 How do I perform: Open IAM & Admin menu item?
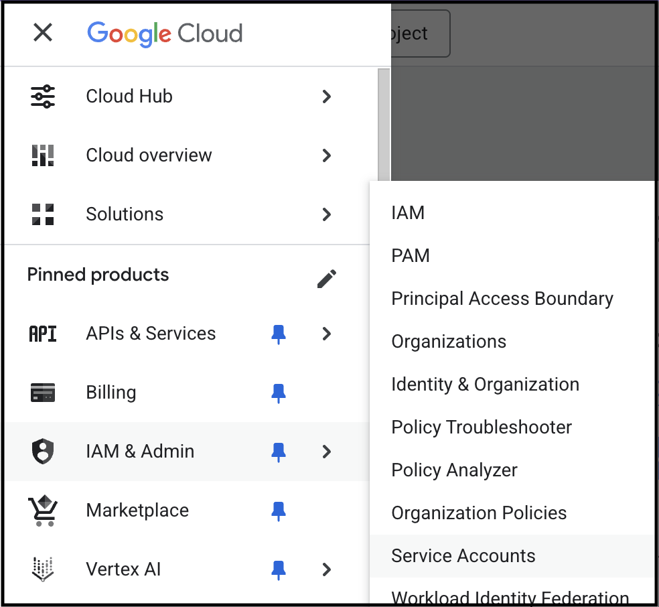[x=187, y=452]
